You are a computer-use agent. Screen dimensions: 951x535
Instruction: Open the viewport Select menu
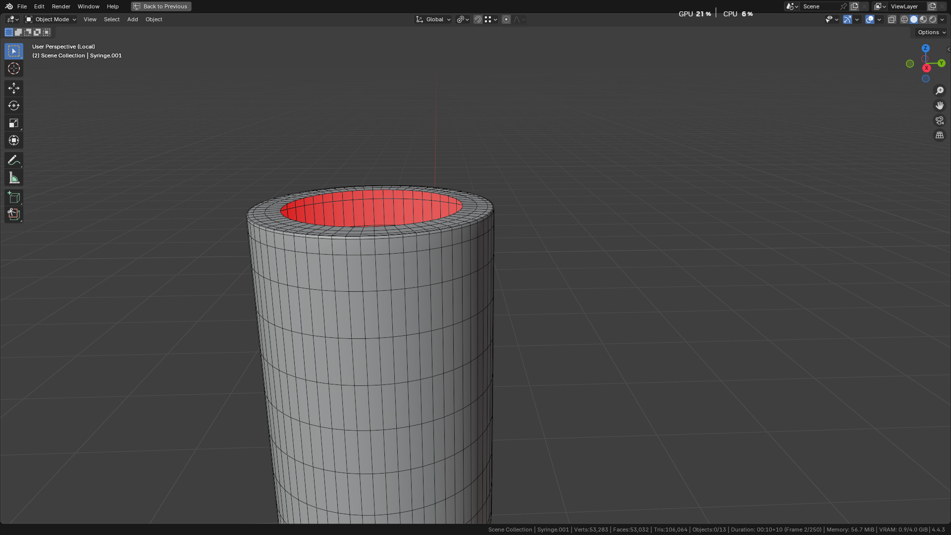click(x=111, y=19)
